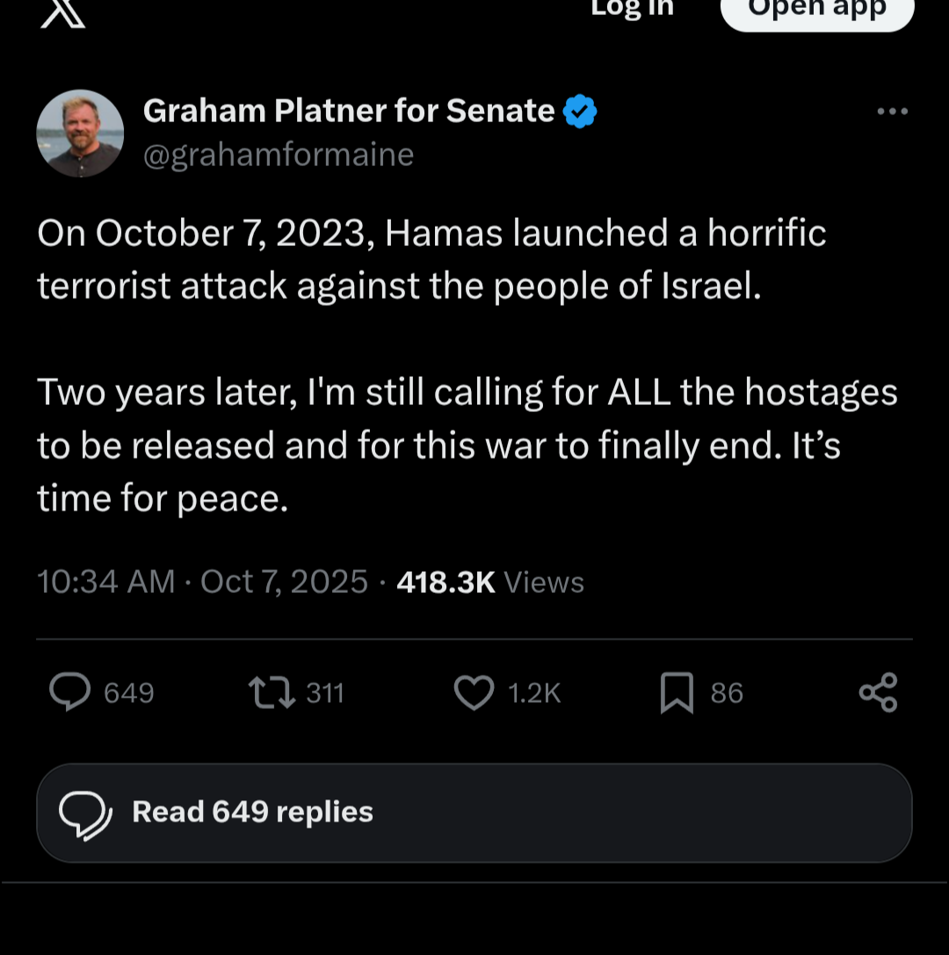Click the repost arrows icon
Viewport: 949px width, 955px height.
tap(272, 692)
